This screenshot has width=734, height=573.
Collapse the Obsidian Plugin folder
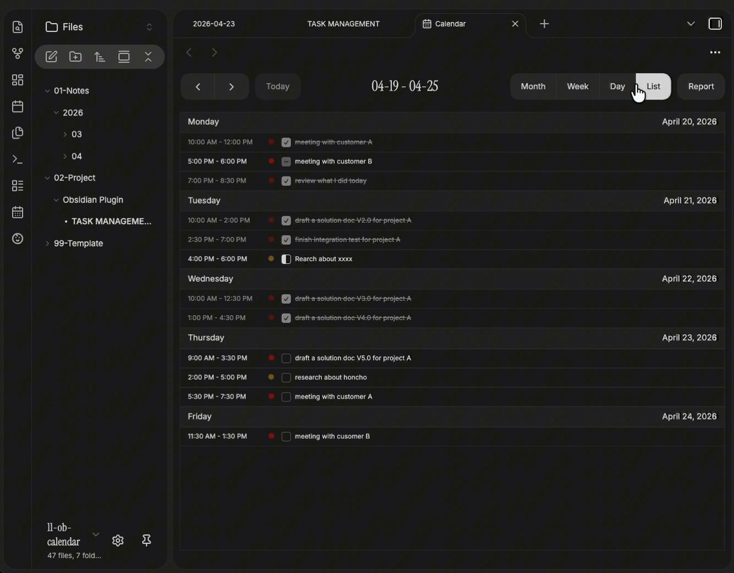(56, 200)
